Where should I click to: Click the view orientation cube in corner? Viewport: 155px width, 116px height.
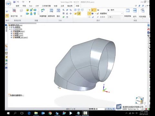(x=139, y=100)
